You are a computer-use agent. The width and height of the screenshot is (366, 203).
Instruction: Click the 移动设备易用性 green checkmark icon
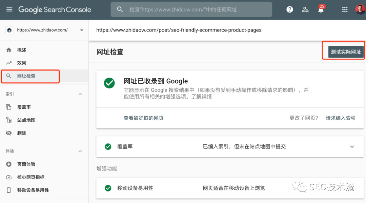coord(108,188)
